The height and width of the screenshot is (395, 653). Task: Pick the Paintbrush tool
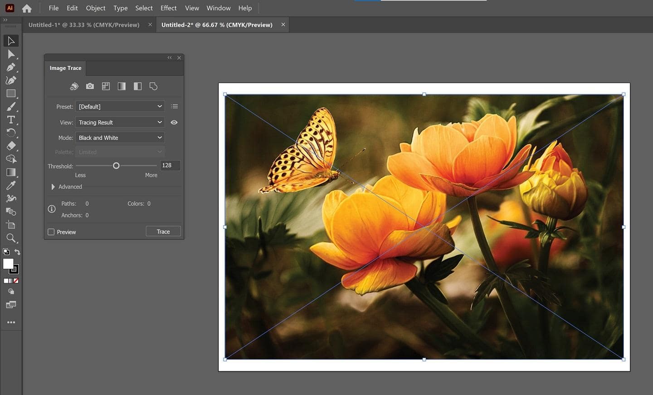[11, 107]
